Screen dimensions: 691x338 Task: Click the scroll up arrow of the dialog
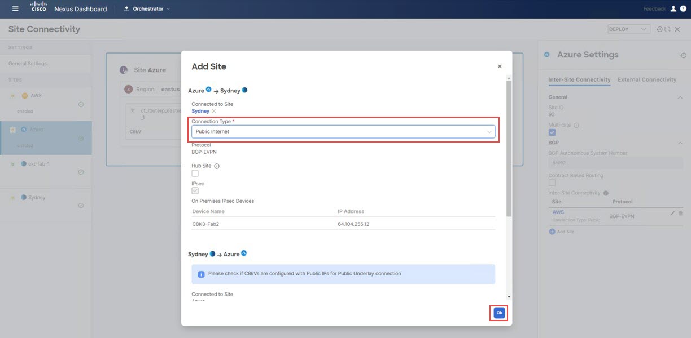pos(509,78)
